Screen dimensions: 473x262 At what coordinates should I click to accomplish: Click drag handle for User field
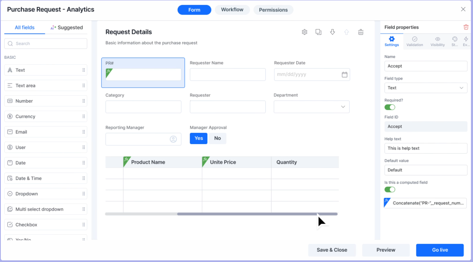tap(84, 147)
